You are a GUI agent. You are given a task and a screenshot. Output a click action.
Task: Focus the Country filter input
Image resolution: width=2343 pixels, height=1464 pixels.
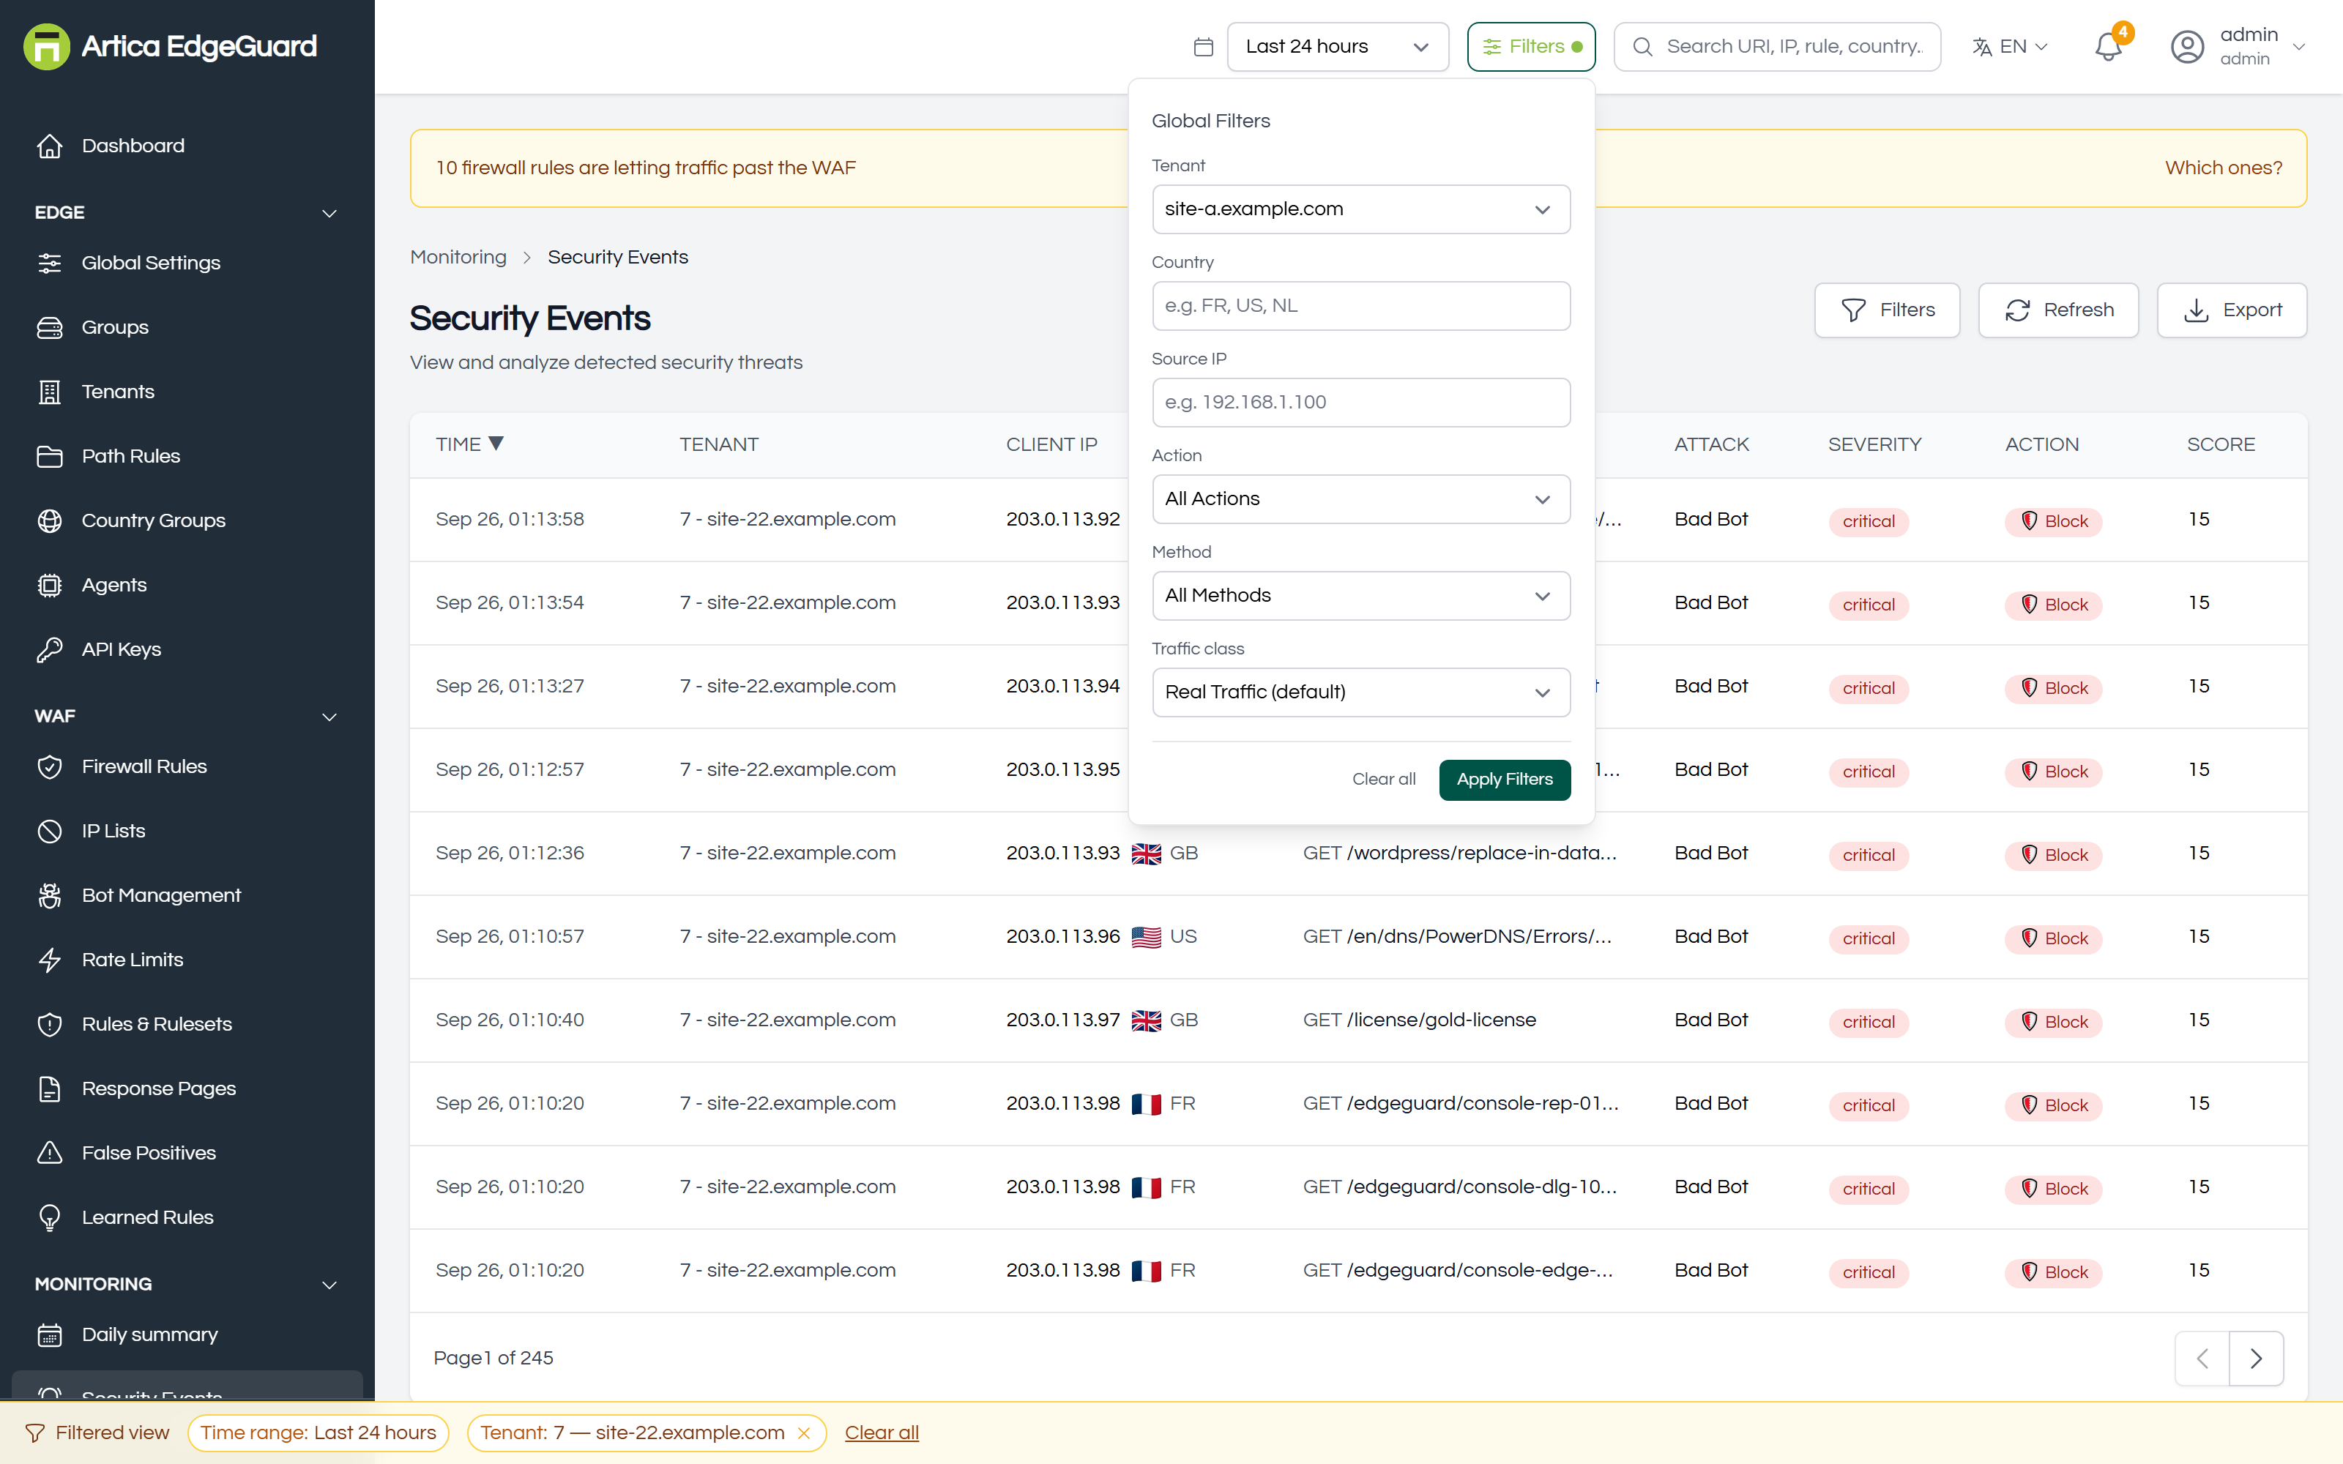click(x=1360, y=306)
